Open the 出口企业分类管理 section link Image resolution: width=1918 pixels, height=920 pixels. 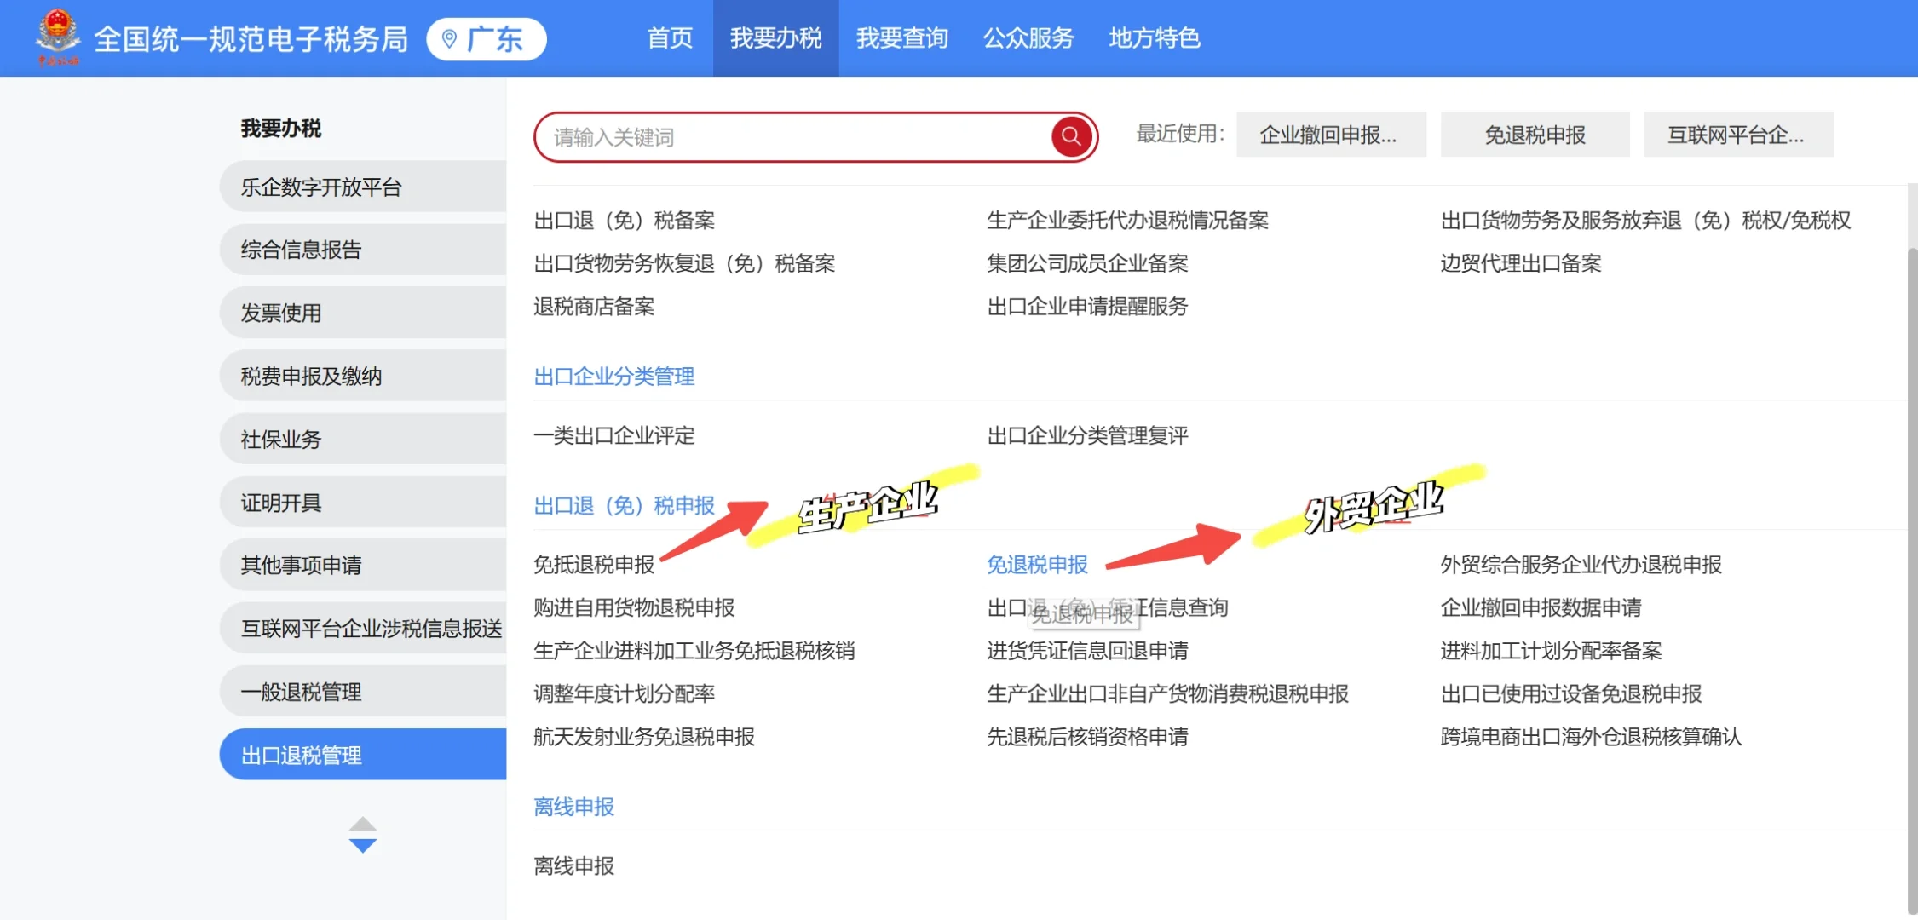[x=614, y=376]
